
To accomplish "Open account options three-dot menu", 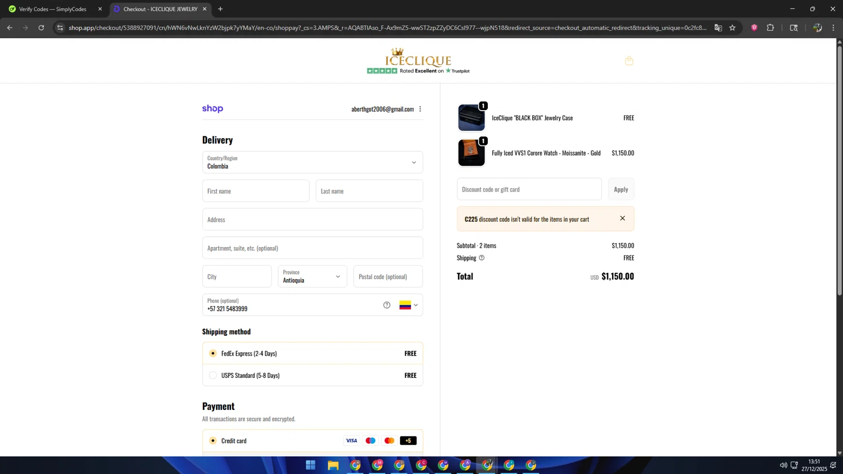I will tap(420, 109).
